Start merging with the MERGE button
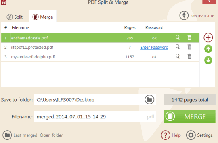Viewport: 218px width, 143px height. [x=189, y=116]
